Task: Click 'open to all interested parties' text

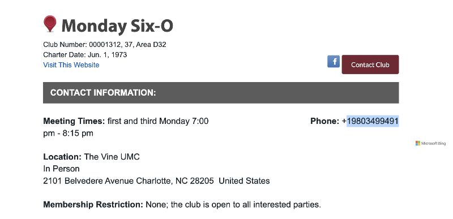Action: (x=266, y=205)
